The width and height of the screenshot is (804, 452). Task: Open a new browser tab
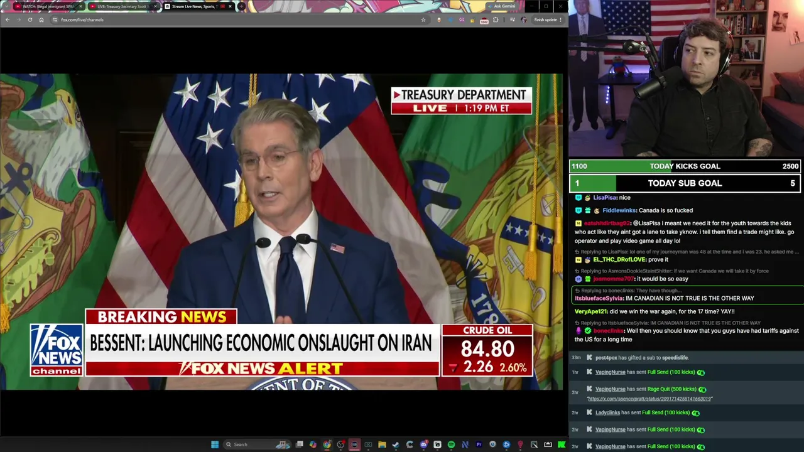click(241, 6)
